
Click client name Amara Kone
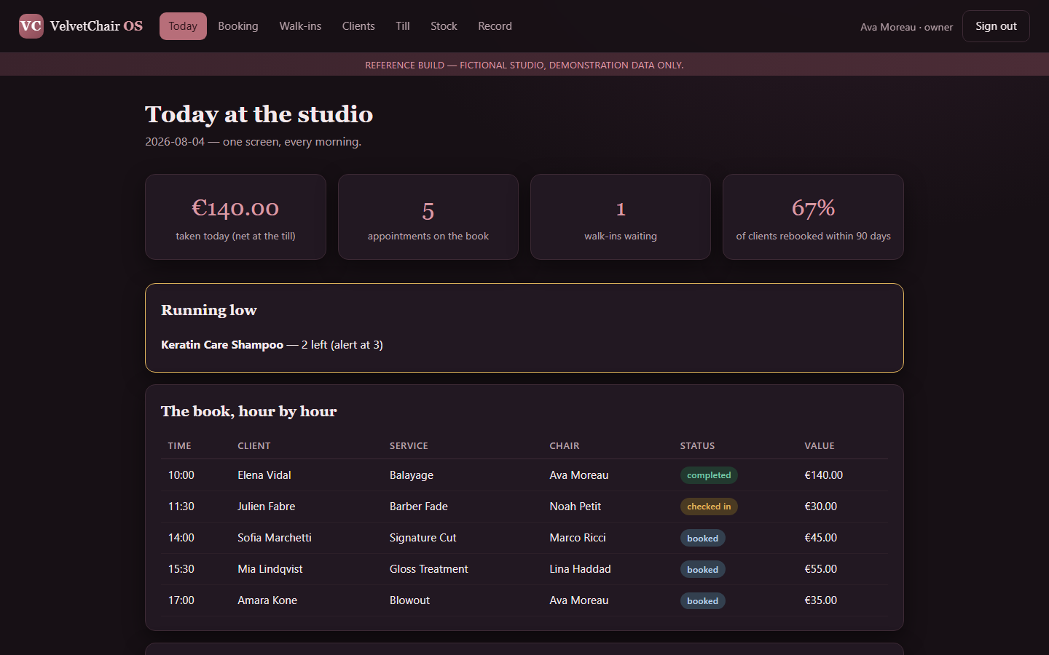(267, 600)
